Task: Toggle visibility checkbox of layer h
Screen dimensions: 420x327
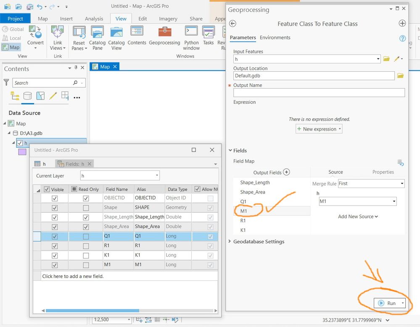Action: pos(20,143)
